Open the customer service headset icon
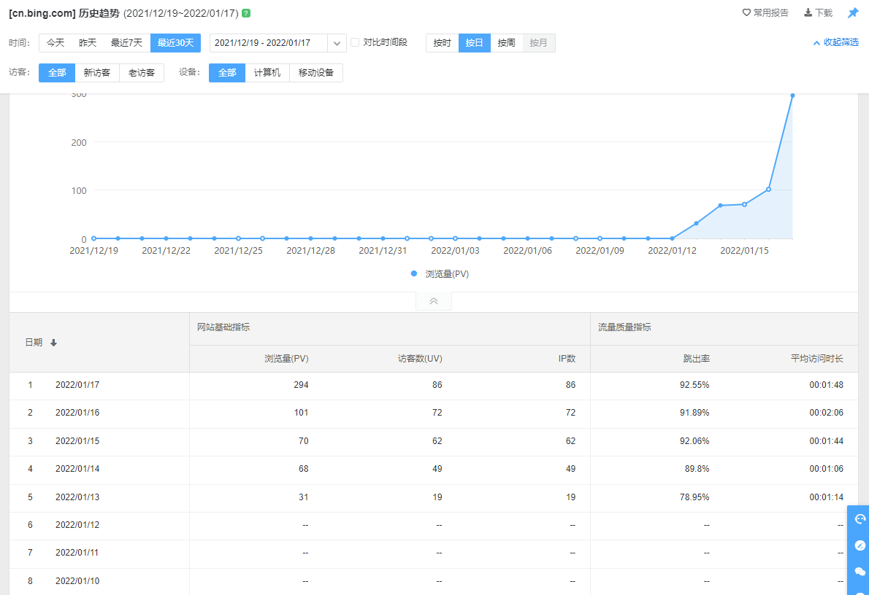Viewport: 869px width, 595px height. pos(860,519)
